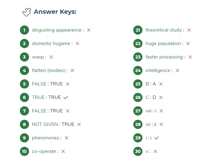210x159 pixels.
Task: Click the viii : i answer for question 27
Action: [x=151, y=111]
